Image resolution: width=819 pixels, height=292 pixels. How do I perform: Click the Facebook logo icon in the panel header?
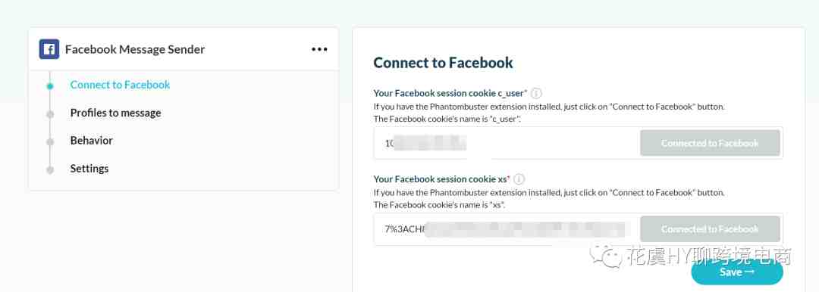tap(49, 49)
